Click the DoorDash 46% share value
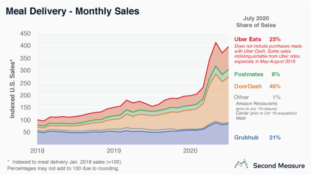 pyautogui.click(x=275, y=86)
